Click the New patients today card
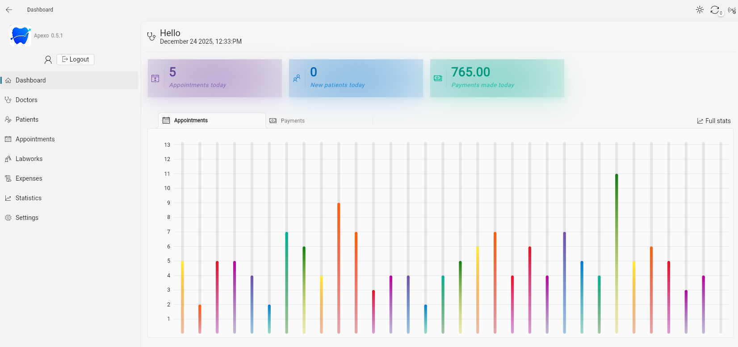This screenshot has width=738, height=347. pos(356,78)
